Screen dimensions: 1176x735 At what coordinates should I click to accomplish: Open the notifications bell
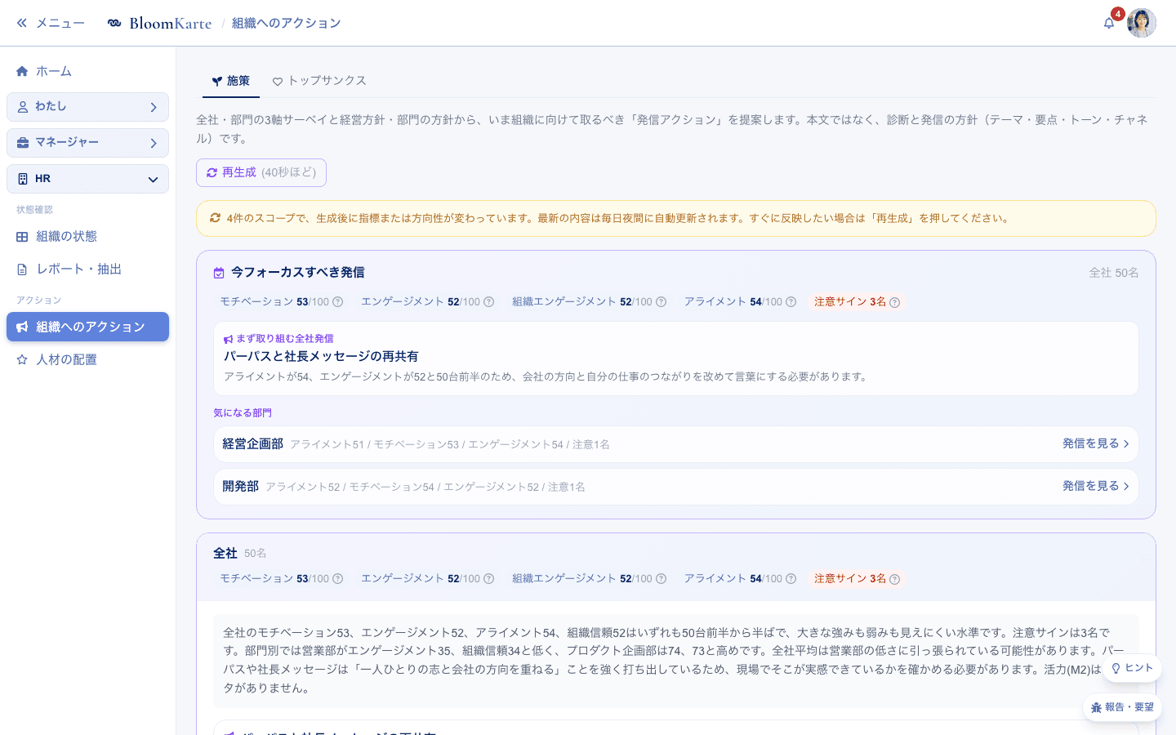pyautogui.click(x=1109, y=23)
